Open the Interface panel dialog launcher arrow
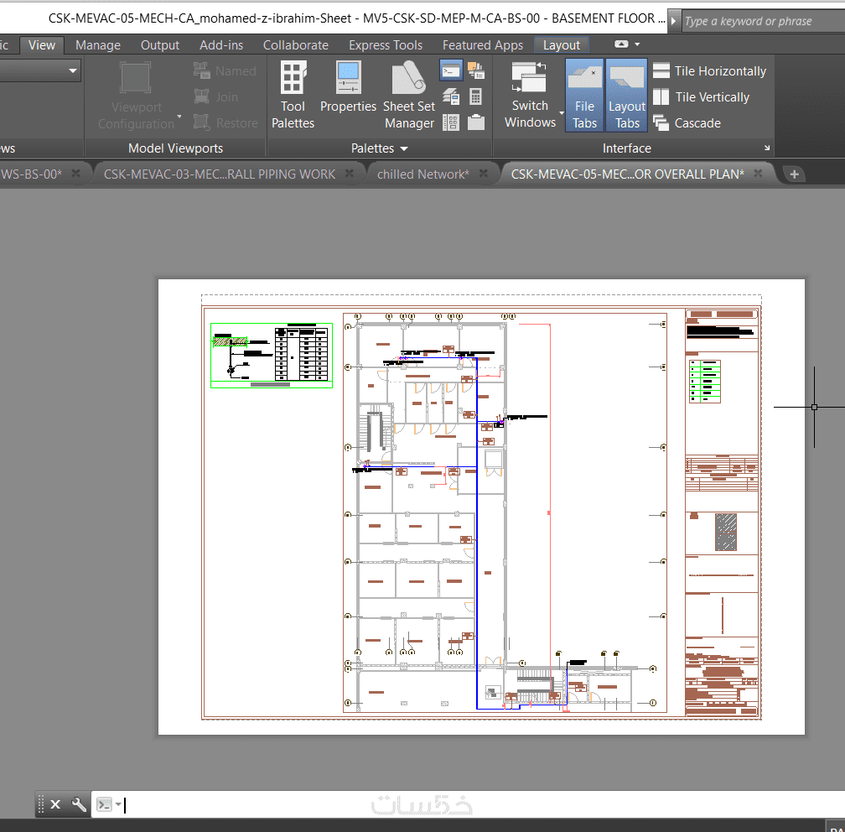This screenshot has width=845, height=832. coord(767,148)
